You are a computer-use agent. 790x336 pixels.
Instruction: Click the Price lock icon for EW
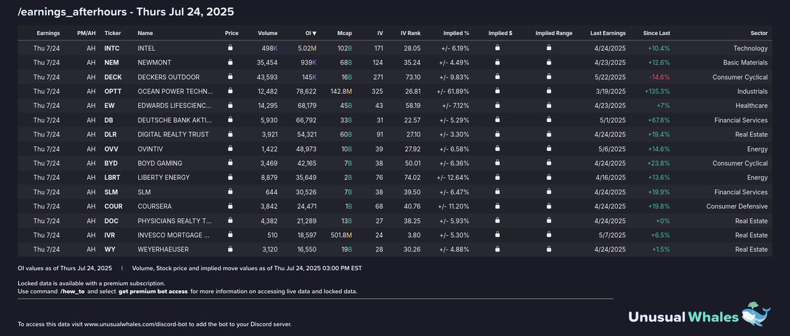tap(230, 105)
